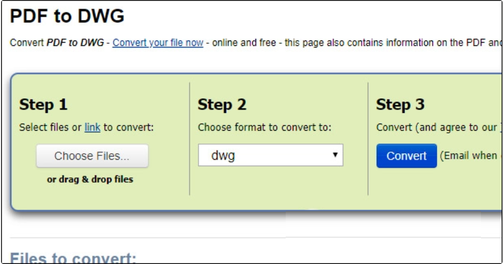The height and width of the screenshot is (264, 503).
Task: Open the dwg format combo box
Action: tap(271, 155)
